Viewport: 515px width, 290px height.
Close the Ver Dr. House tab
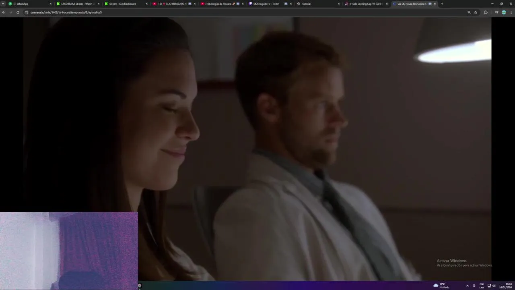point(435,4)
